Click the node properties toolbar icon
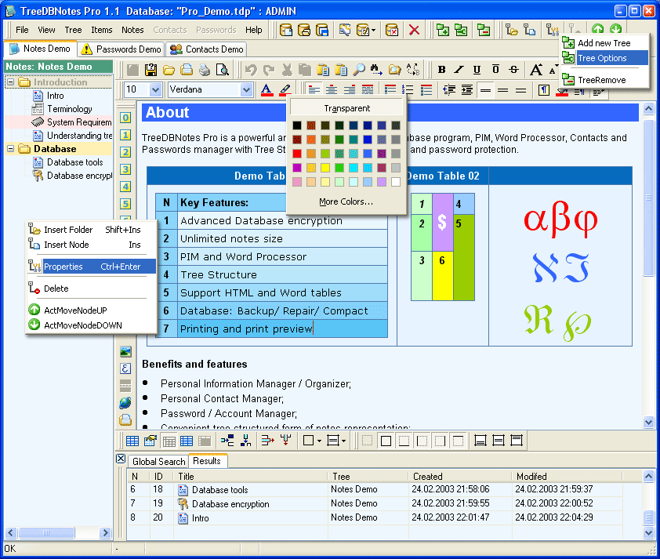This screenshot has width=660, height=559. coord(552,30)
